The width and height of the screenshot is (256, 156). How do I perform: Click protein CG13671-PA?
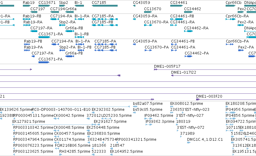pos(44,62)
